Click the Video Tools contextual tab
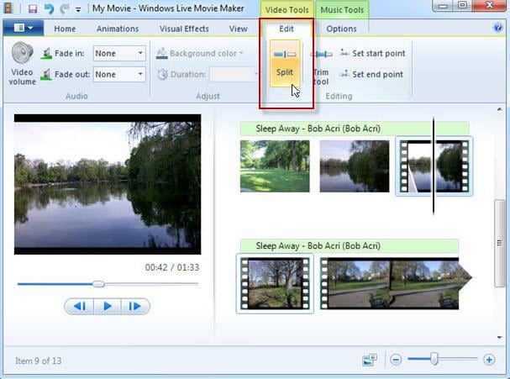Screen dimensions: 510x379 [x=287, y=10]
